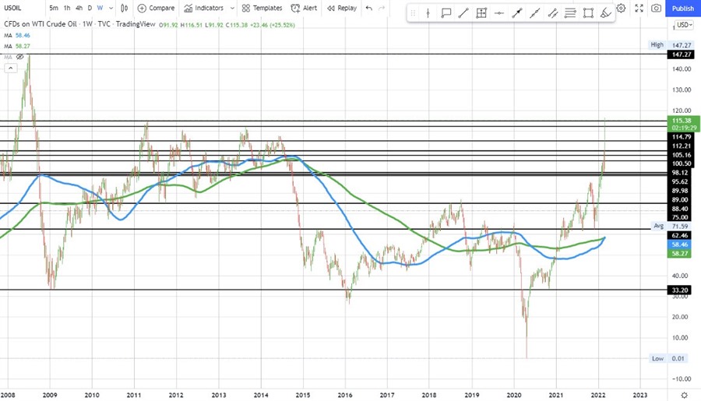
Task: Switch to the 1h timeframe
Action: click(67, 8)
